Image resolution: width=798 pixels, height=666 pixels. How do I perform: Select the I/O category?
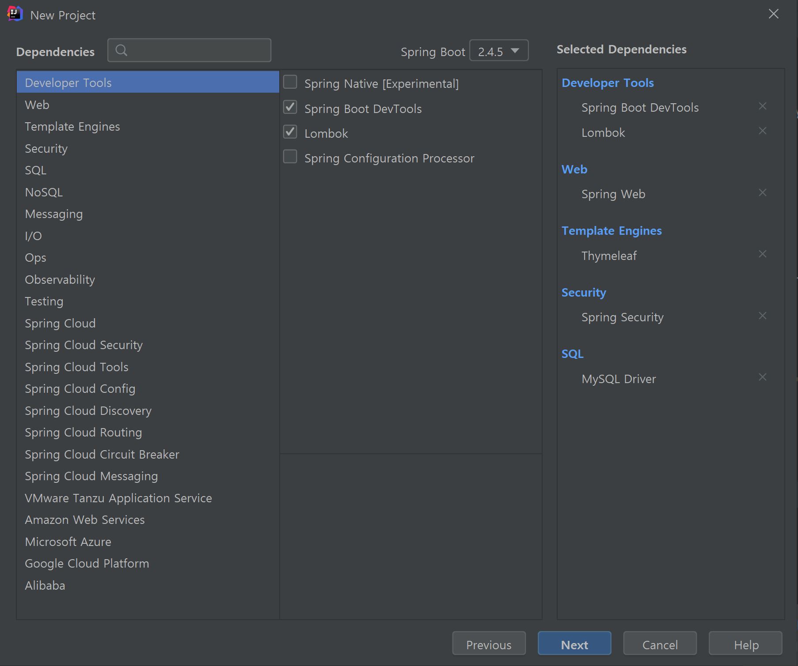click(148, 236)
